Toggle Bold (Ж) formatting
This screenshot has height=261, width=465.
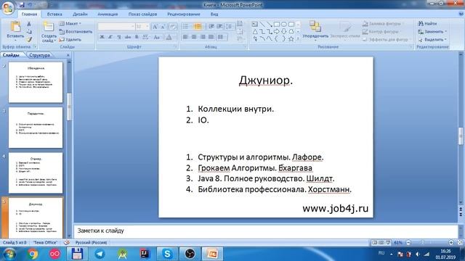pyautogui.click(x=102, y=37)
